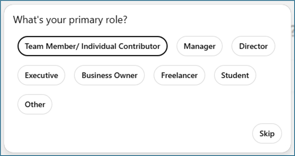Dismiss the role survey with Skip
295x156 pixels.
tap(267, 134)
